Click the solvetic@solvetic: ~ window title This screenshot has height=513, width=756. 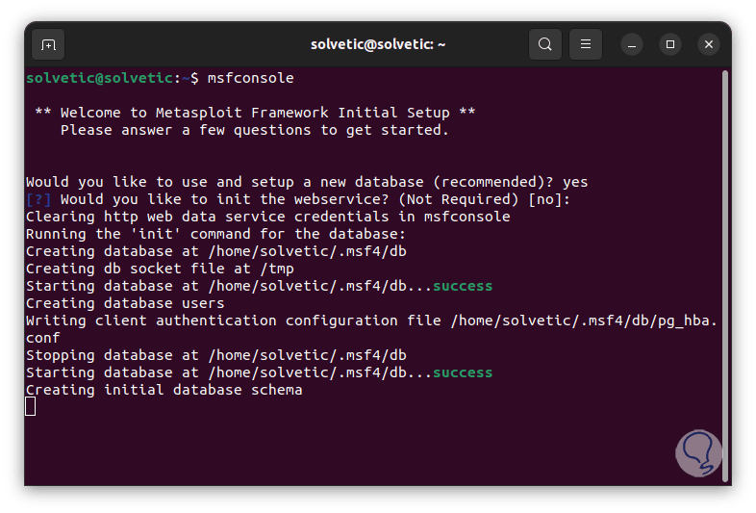click(x=378, y=44)
